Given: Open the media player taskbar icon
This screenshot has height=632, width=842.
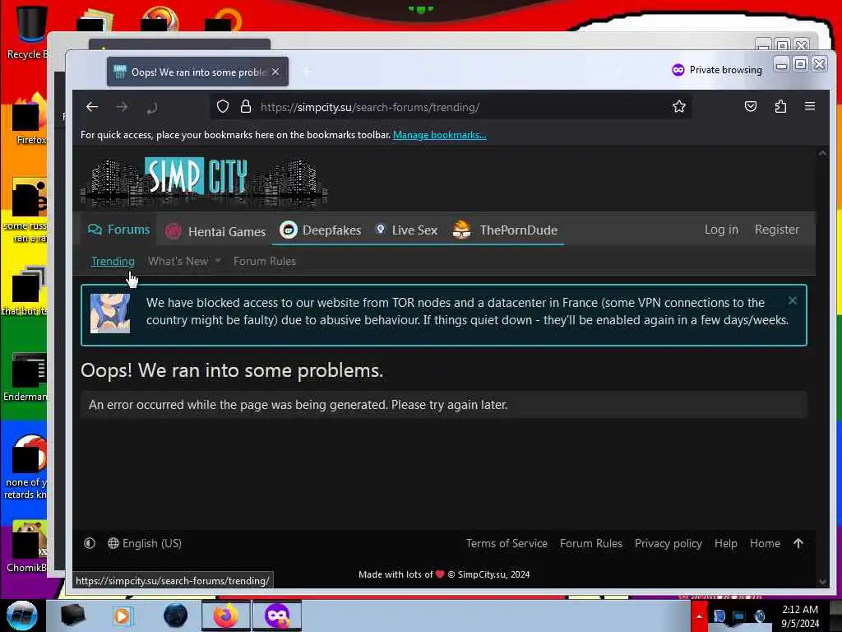Looking at the screenshot, I should click(122, 616).
